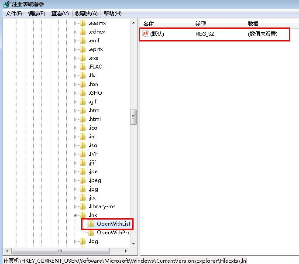Click right arrow of horizontal tree scrollbar
The image size is (299, 264).
(127, 252)
